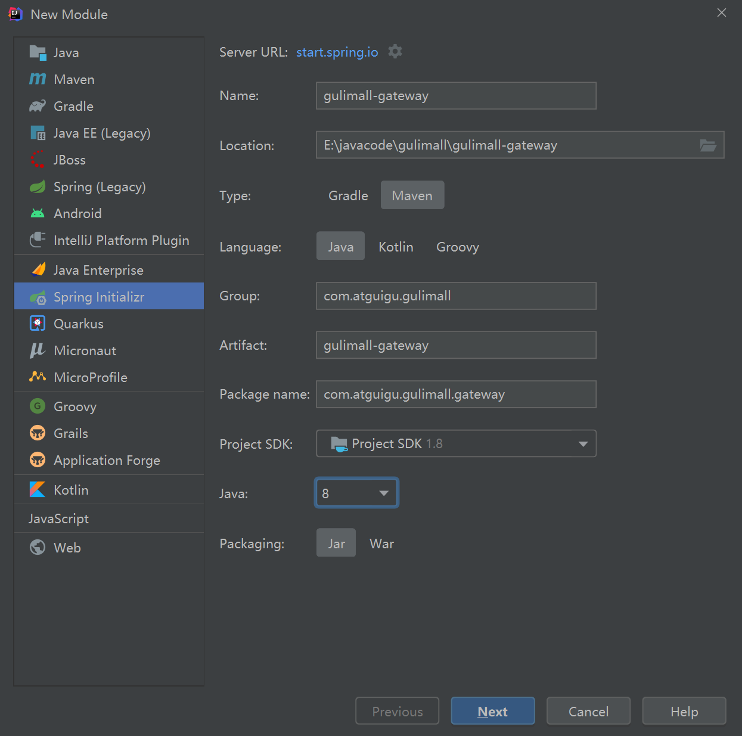Open the start.spring.io link
The width and height of the screenshot is (742, 736).
pos(337,52)
